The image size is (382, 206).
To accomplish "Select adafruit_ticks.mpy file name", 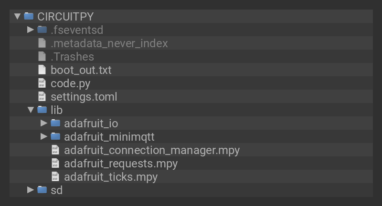I will coord(111,176).
